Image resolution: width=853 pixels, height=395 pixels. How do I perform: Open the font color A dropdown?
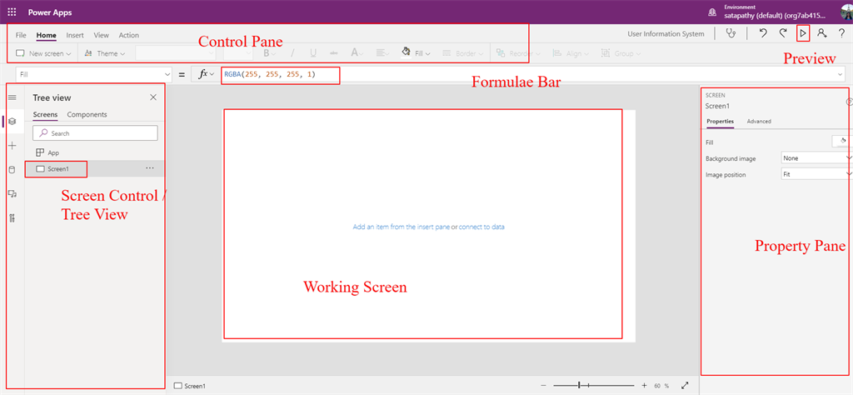(x=357, y=53)
